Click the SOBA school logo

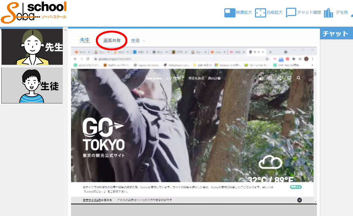[x=34, y=13]
